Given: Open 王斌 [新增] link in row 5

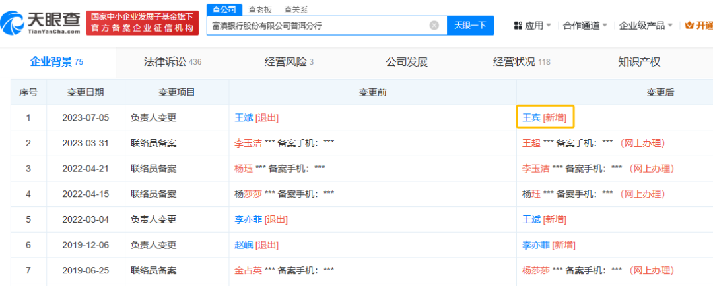Looking at the screenshot, I should (545, 219).
